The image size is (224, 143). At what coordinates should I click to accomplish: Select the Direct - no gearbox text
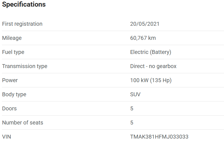(153, 66)
